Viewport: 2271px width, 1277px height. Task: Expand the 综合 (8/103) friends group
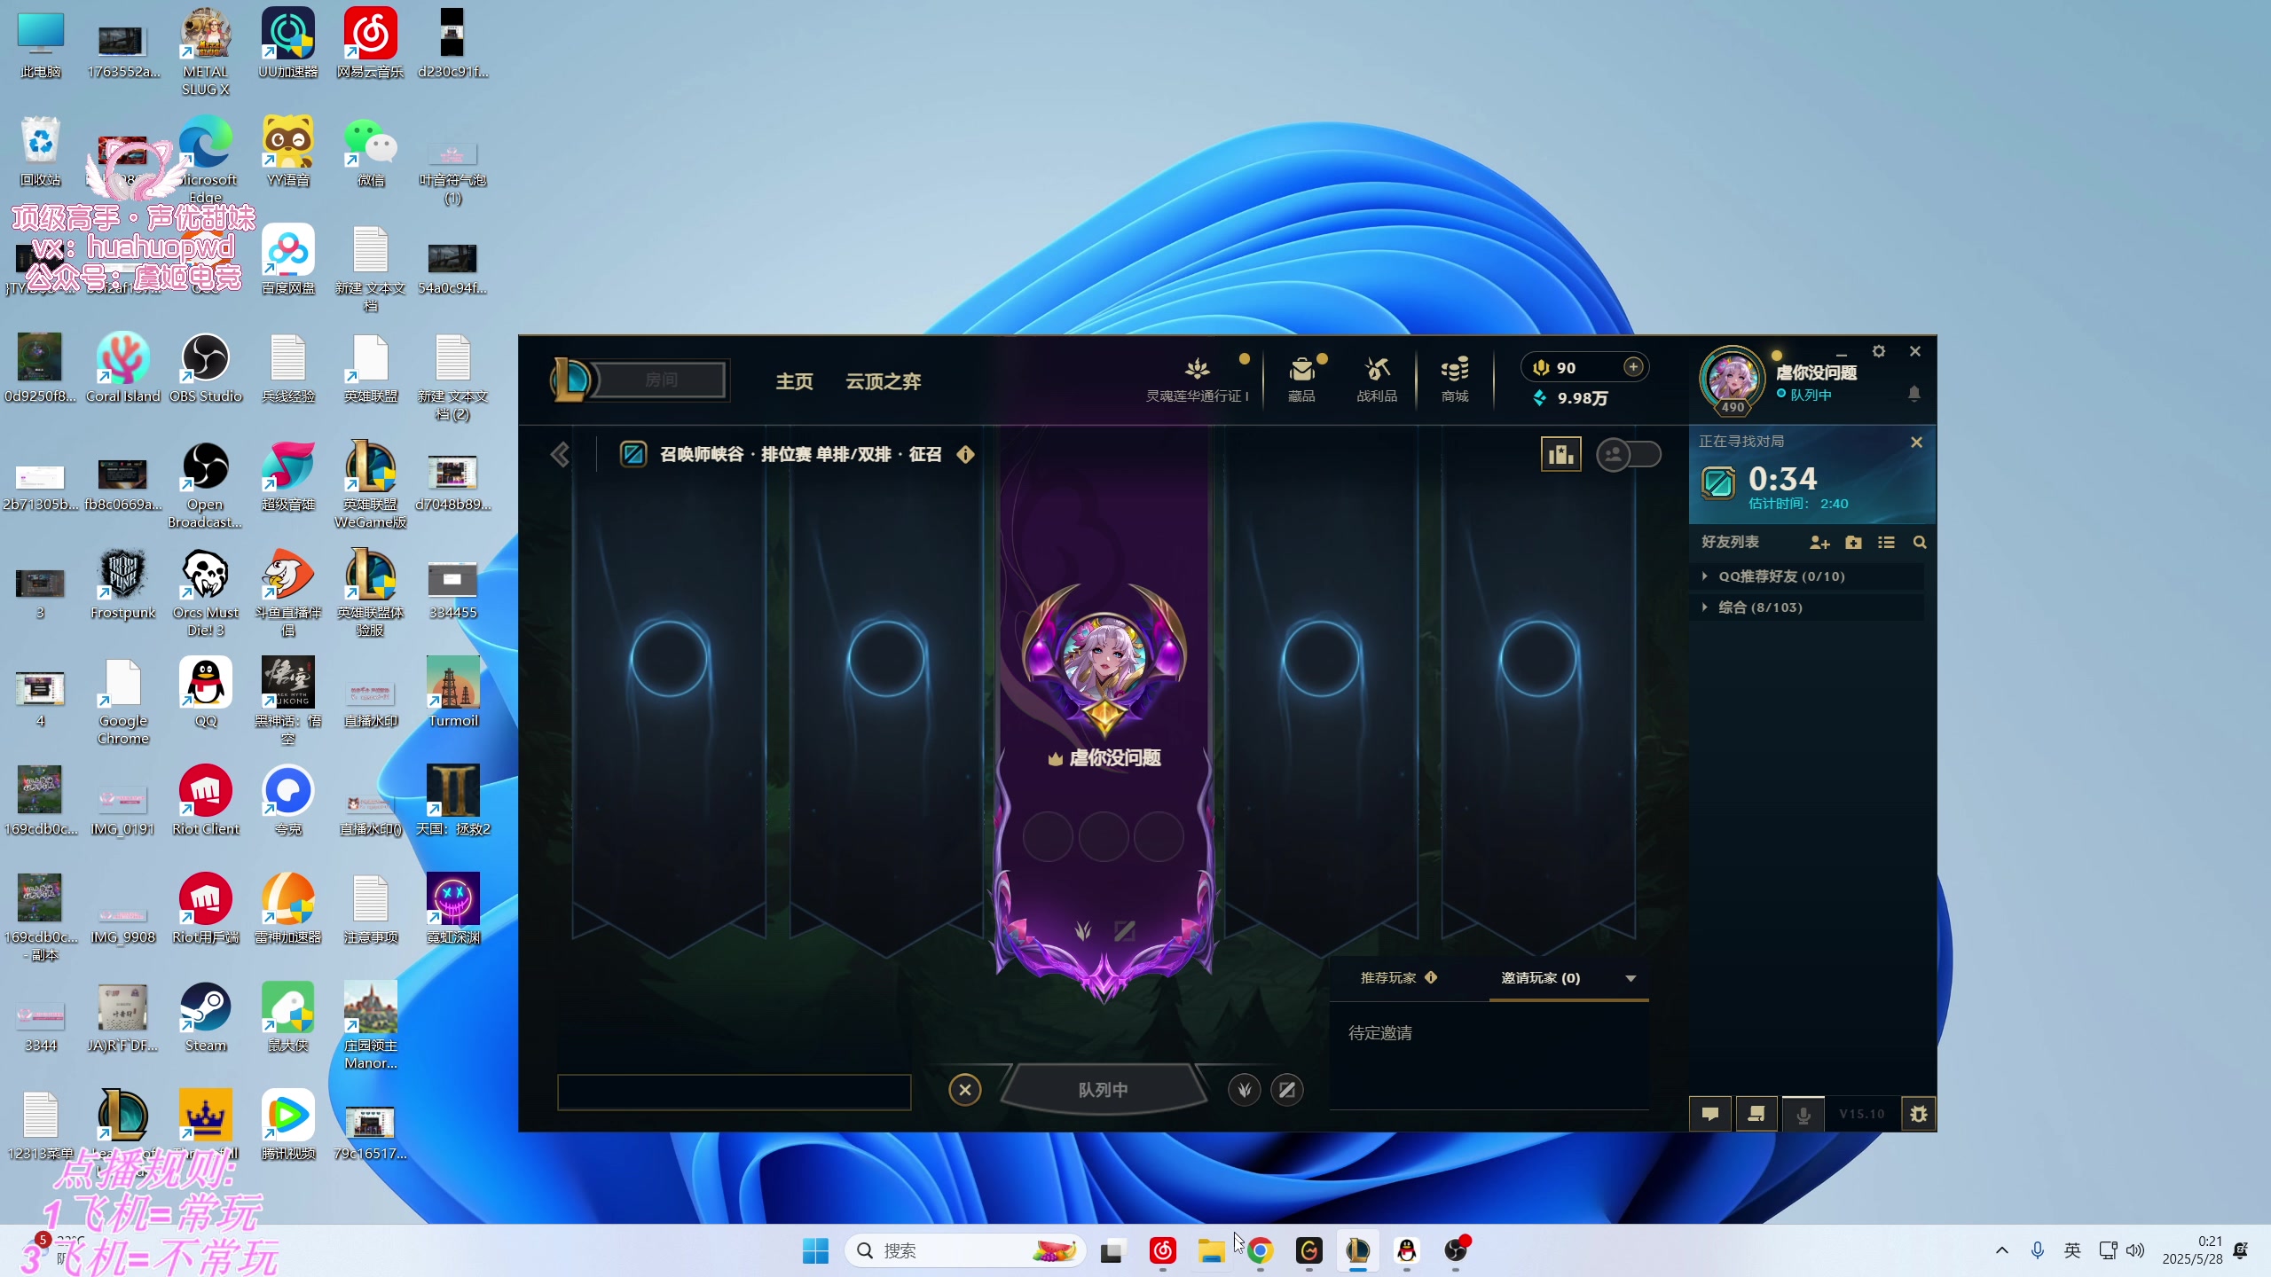point(1808,607)
